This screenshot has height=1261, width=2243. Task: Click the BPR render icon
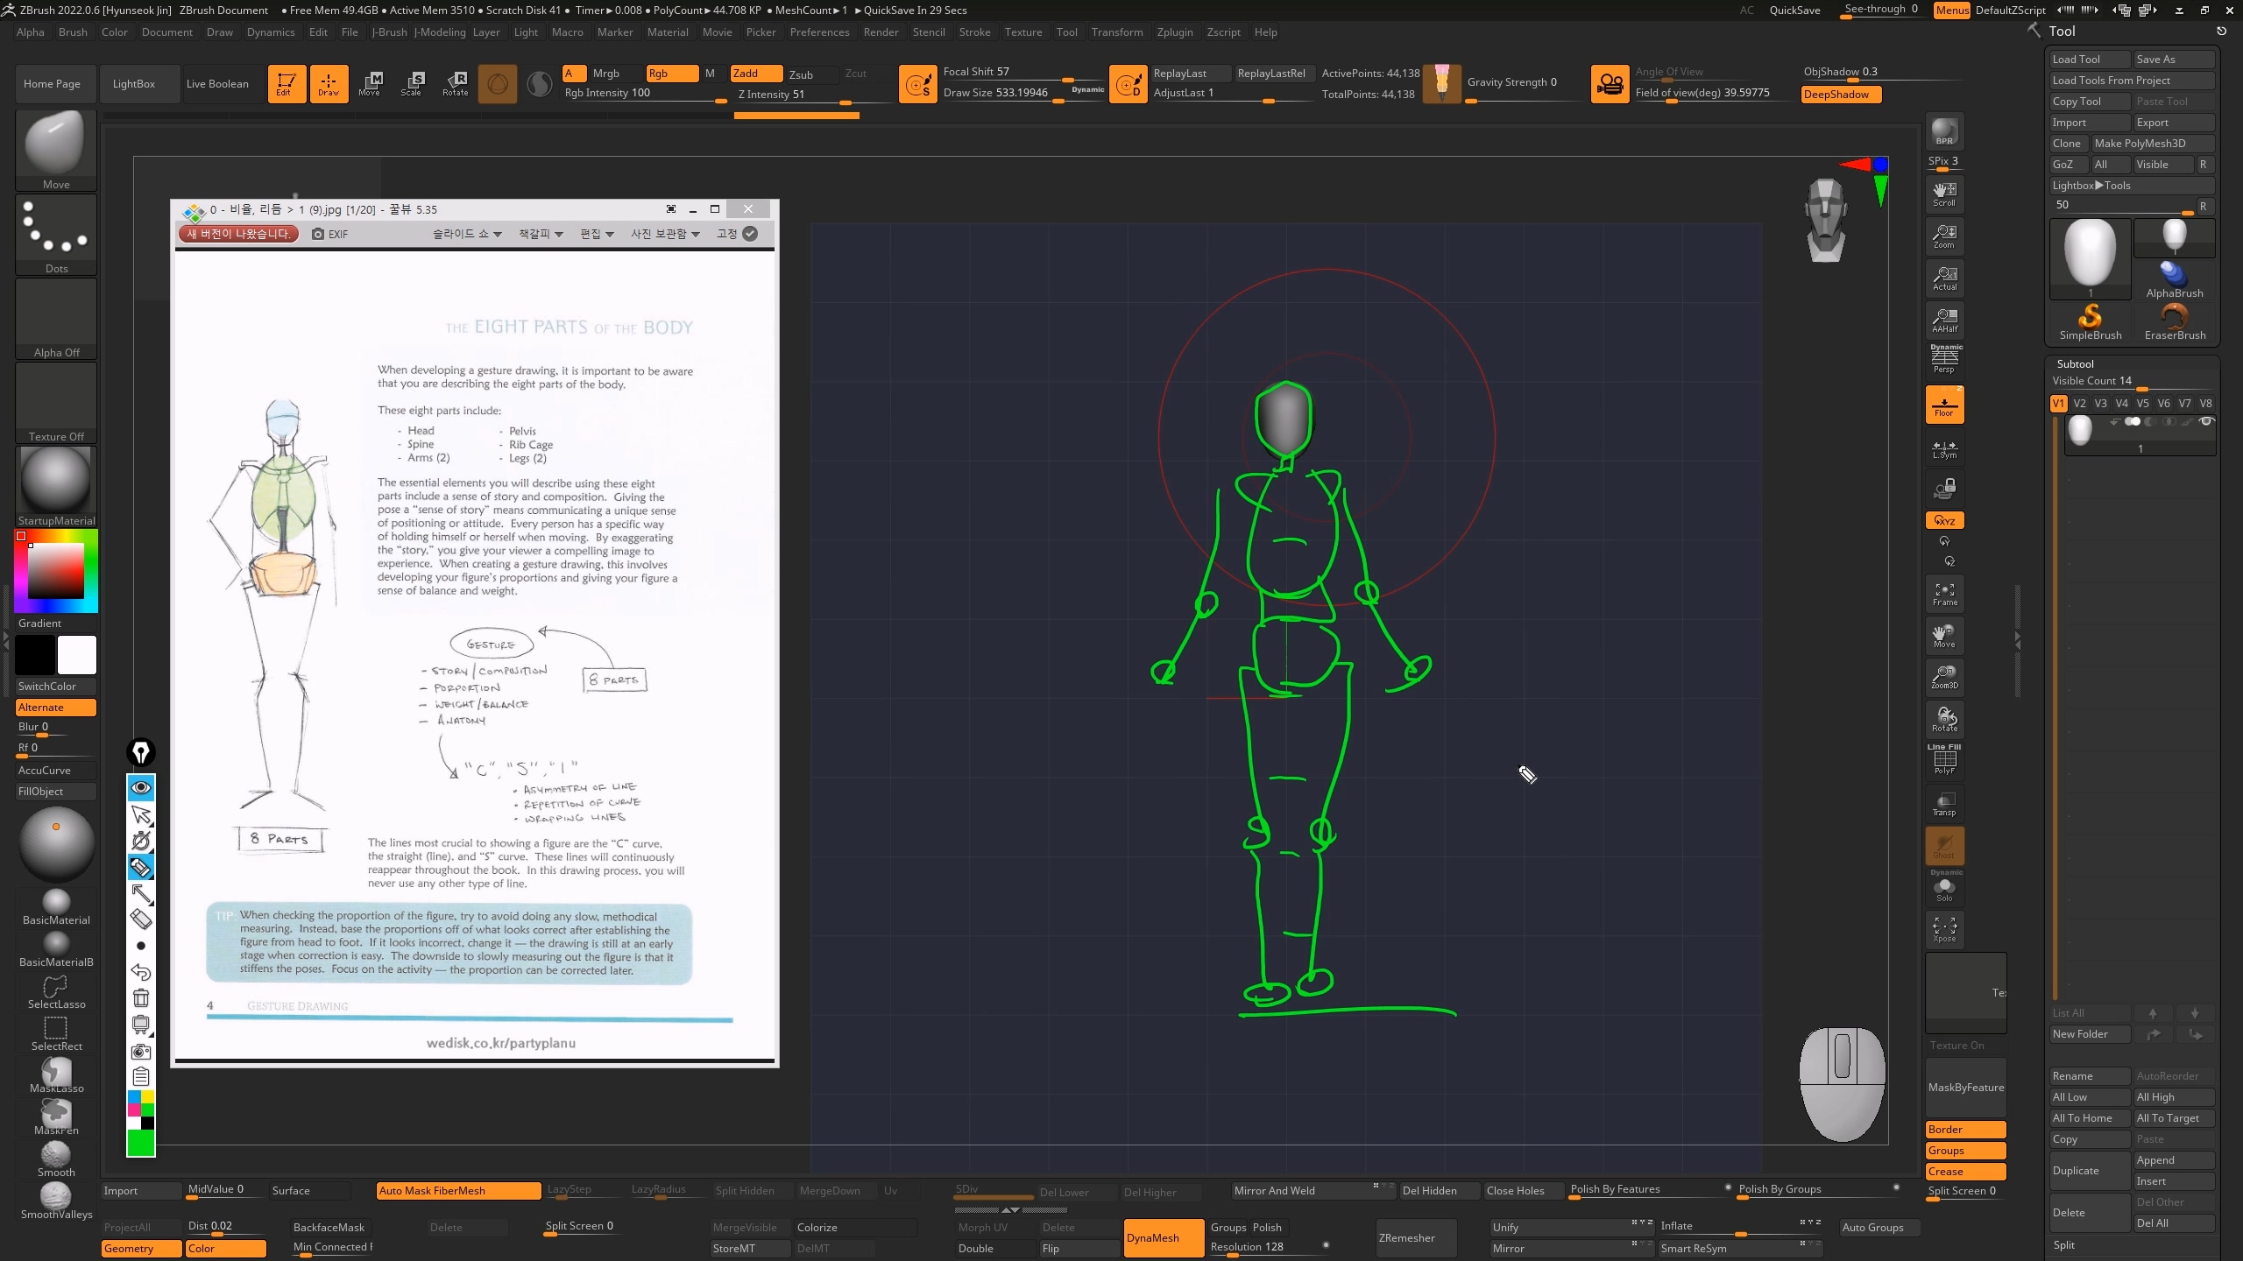(1944, 131)
